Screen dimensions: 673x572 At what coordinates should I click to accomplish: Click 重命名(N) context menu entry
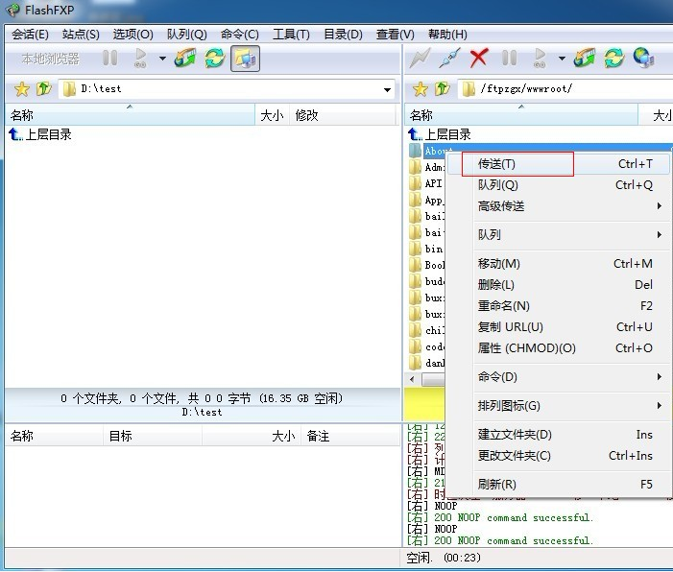[504, 306]
